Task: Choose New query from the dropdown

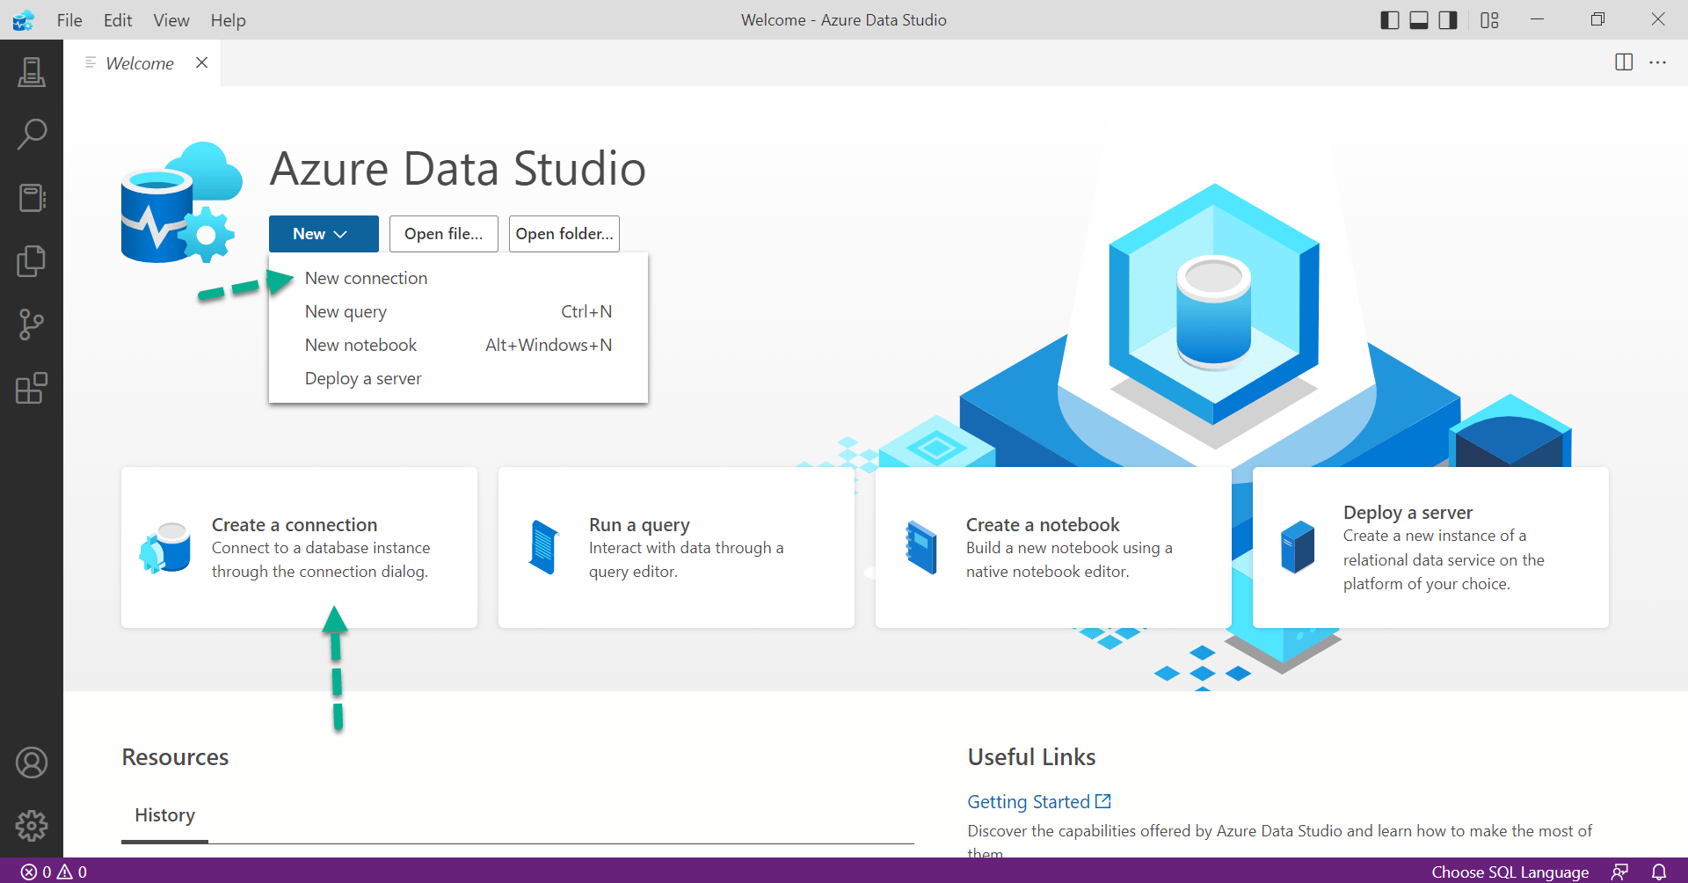Action: pos(458,311)
